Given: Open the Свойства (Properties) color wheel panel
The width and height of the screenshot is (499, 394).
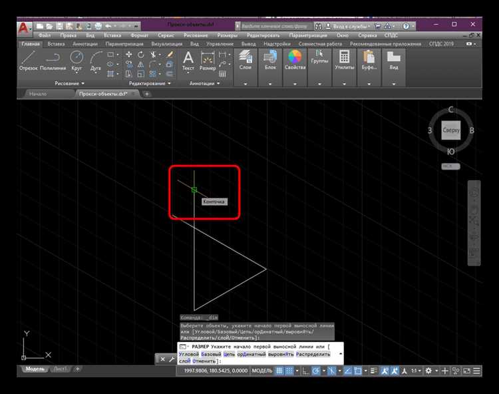Looking at the screenshot, I should [295, 60].
